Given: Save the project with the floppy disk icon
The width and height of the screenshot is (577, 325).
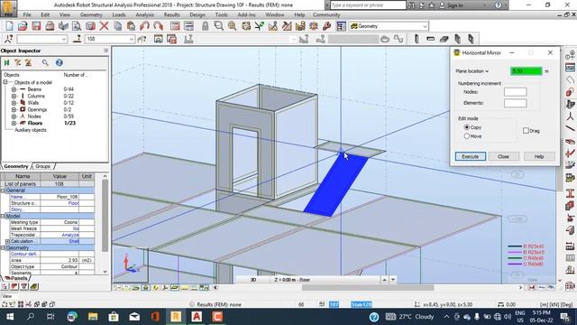Looking at the screenshot, I should 36,26.
